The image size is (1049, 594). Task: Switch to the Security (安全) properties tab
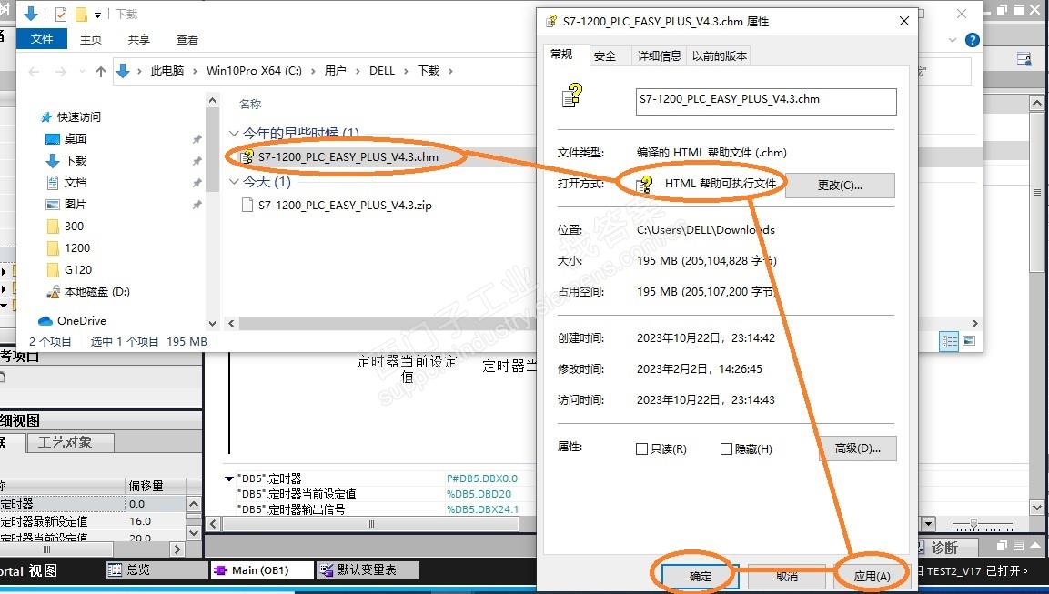[x=605, y=56]
